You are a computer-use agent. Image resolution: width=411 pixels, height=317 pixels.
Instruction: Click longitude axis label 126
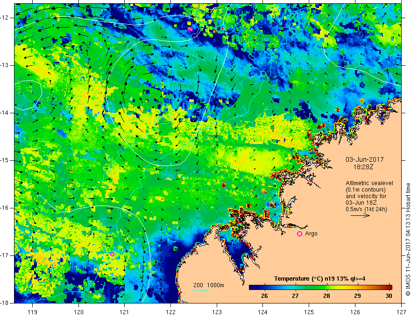tap(355, 312)
